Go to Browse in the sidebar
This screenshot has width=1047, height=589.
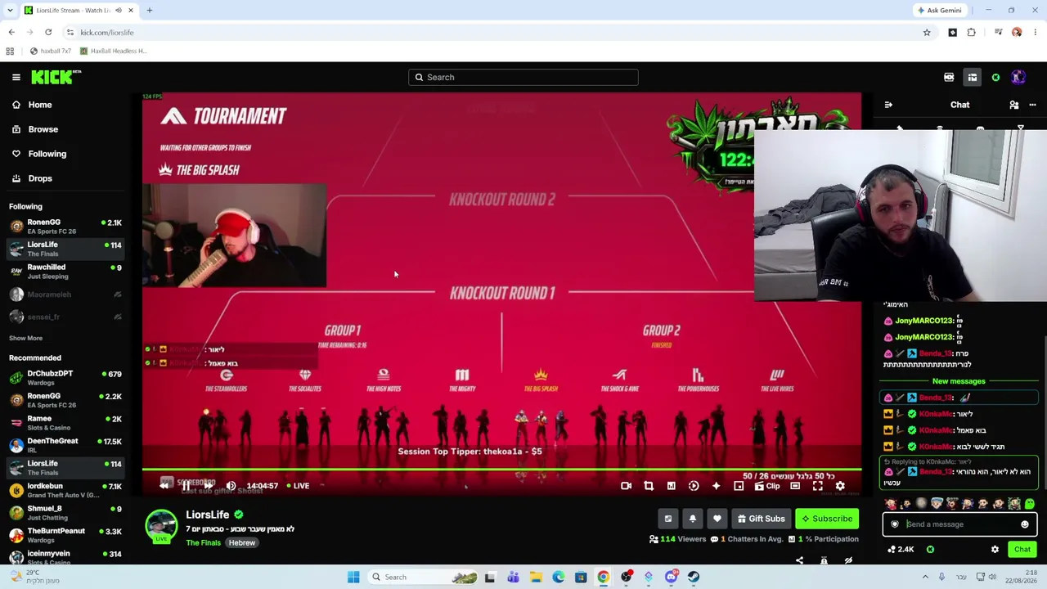coord(35,129)
